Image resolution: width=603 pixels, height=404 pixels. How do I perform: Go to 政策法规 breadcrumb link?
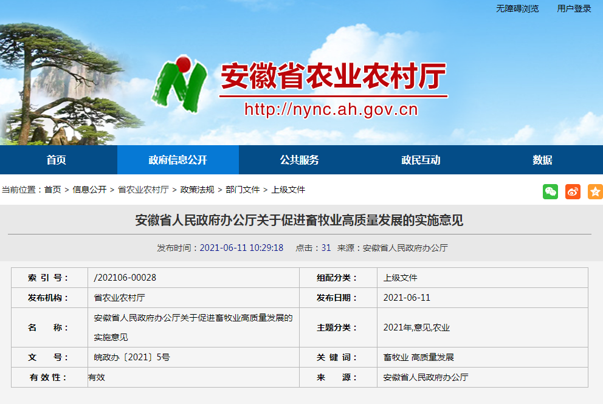pyautogui.click(x=197, y=190)
